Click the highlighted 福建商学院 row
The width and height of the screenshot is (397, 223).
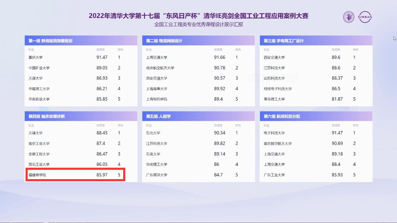pyautogui.click(x=75, y=175)
